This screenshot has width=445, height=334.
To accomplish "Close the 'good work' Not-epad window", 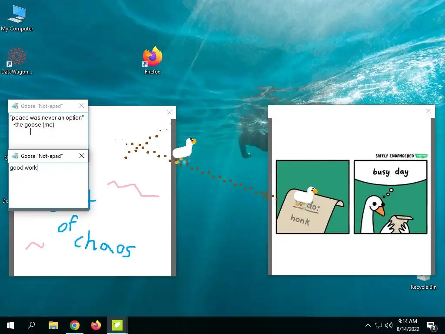I will (82, 156).
